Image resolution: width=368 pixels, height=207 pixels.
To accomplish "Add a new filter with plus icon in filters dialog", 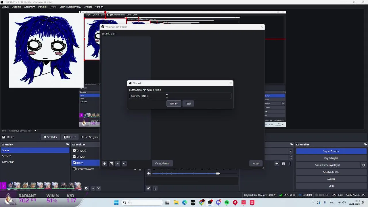I will 105,164.
